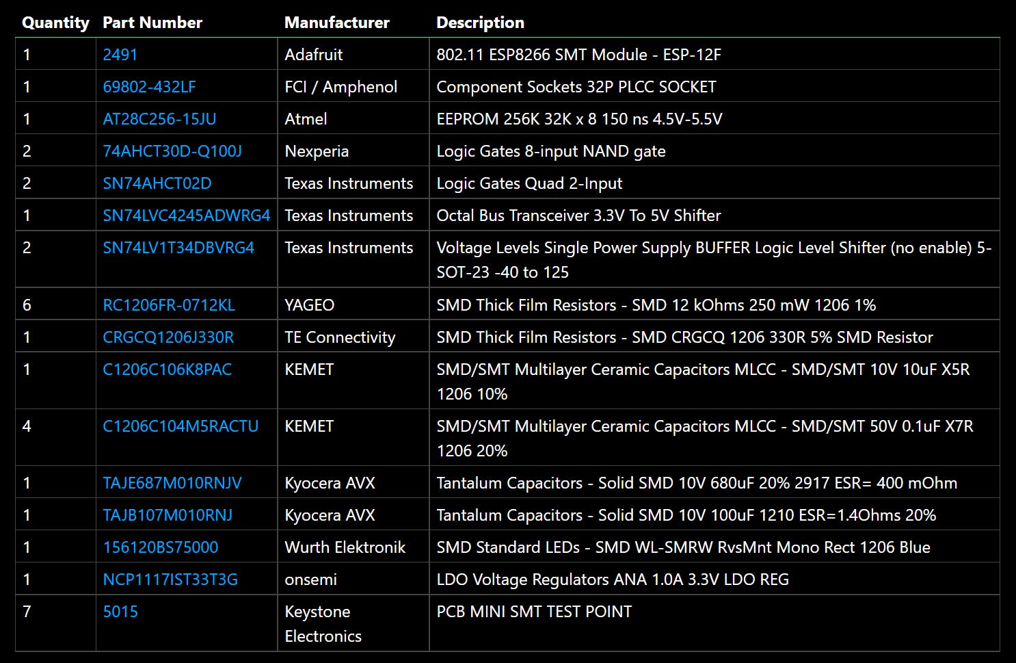This screenshot has width=1016, height=663.
Task: Click the Quantity column header
Action: (55, 23)
